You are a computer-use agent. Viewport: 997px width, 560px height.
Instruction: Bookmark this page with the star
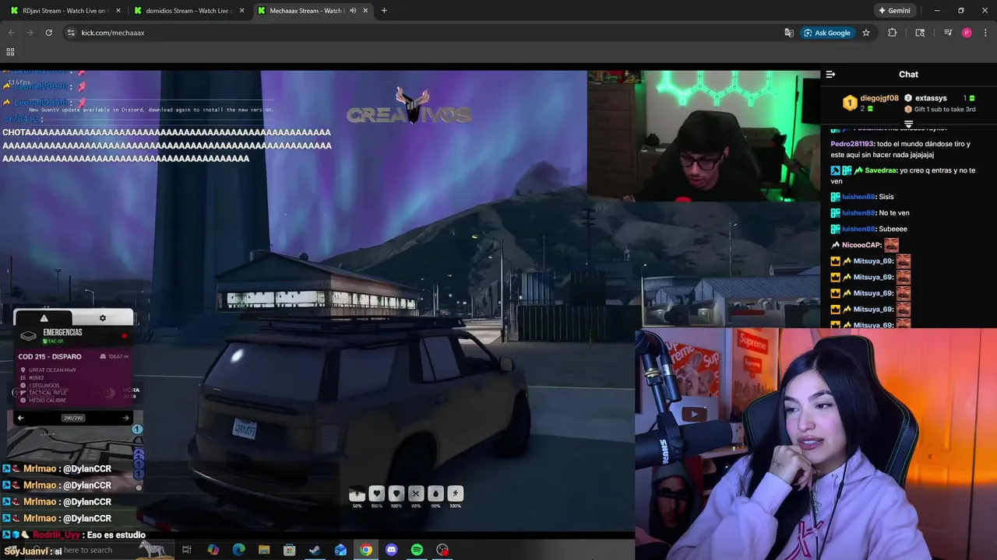tap(866, 33)
